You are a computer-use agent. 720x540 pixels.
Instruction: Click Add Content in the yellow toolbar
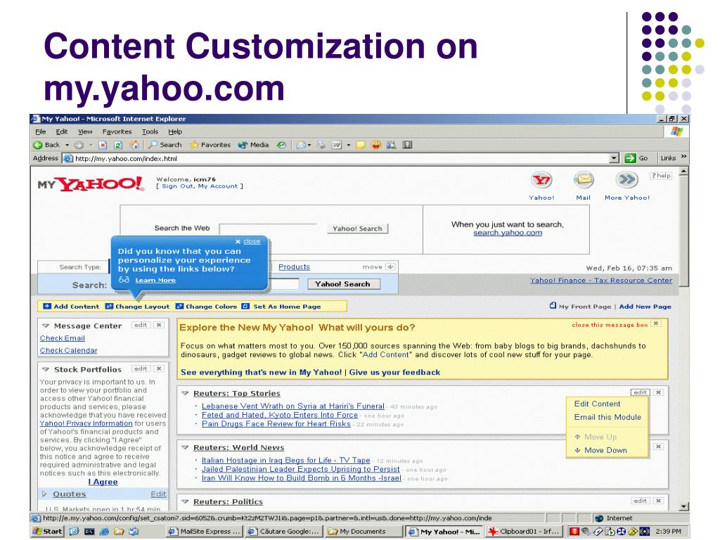click(x=71, y=307)
